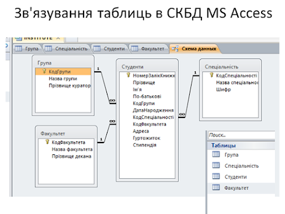285x214 pixels.
Task: Click the Студенти table title bar
Action: (x=147, y=67)
